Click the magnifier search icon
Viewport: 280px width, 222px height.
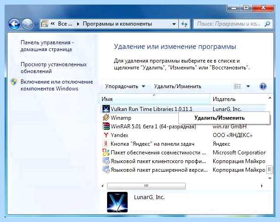click(267, 24)
